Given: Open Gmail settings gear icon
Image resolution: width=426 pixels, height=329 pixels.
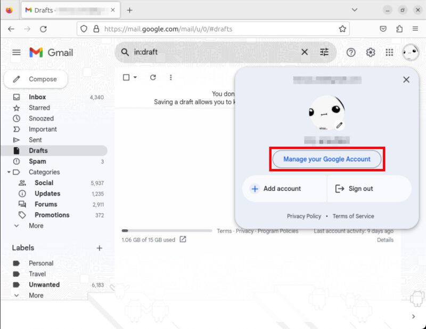Looking at the screenshot, I should (370, 52).
